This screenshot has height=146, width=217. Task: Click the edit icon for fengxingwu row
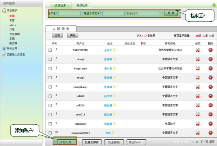click(x=198, y=68)
